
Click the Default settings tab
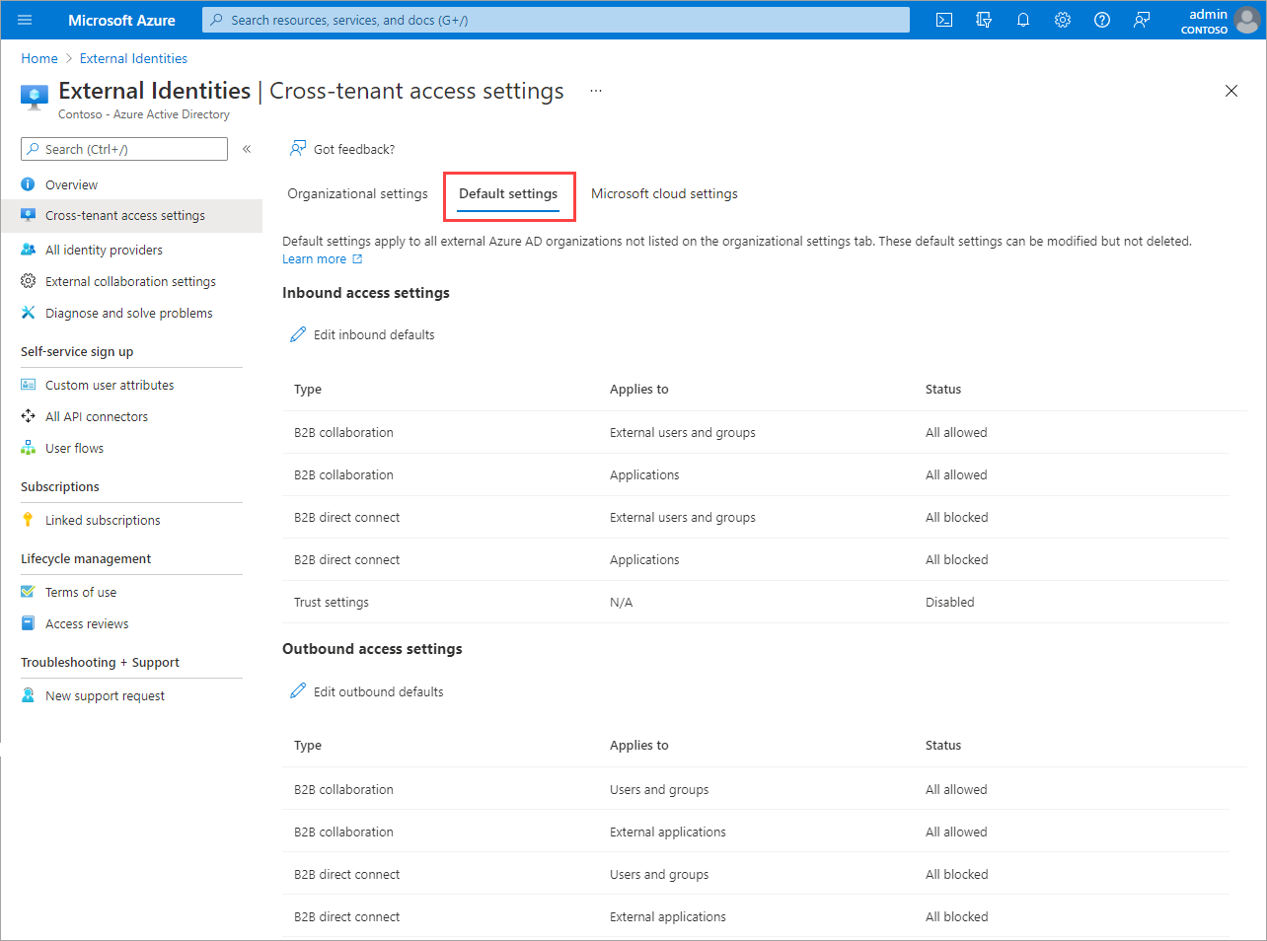[x=508, y=194]
